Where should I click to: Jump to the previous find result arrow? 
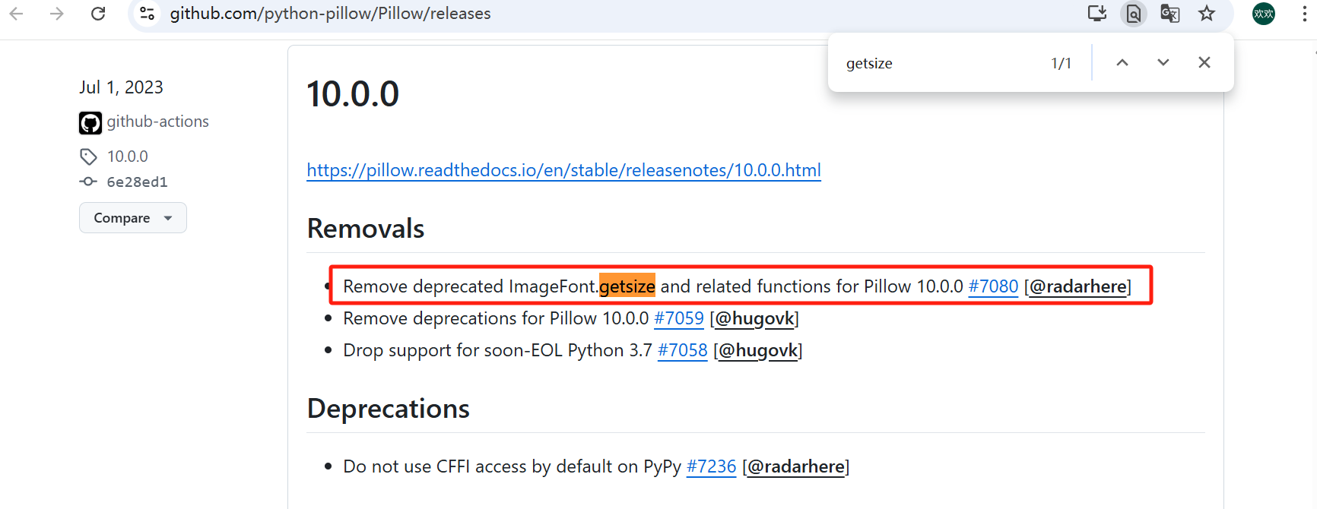tap(1122, 62)
